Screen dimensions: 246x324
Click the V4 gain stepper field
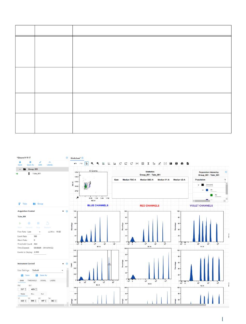(52, 301)
